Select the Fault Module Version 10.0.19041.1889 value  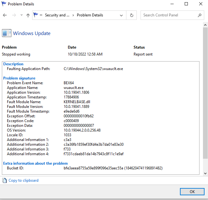76,107
